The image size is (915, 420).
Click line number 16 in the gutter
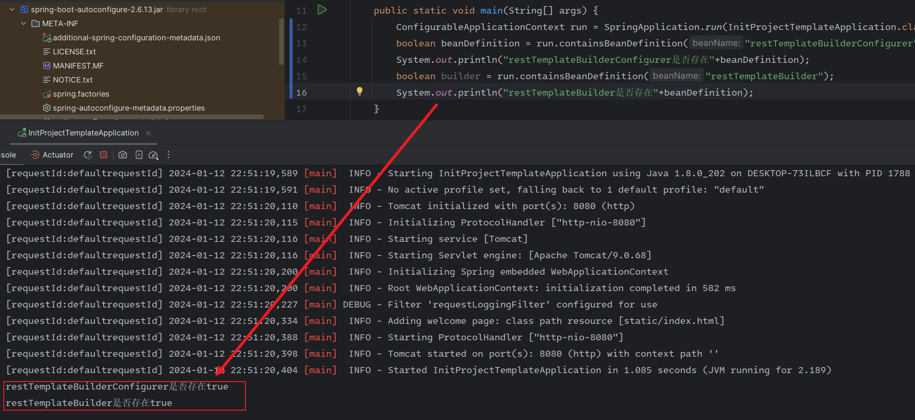coord(301,92)
